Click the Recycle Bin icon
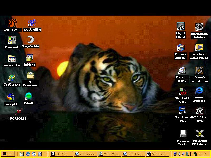The height and width of the screenshot is (158, 211). pos(31,40)
